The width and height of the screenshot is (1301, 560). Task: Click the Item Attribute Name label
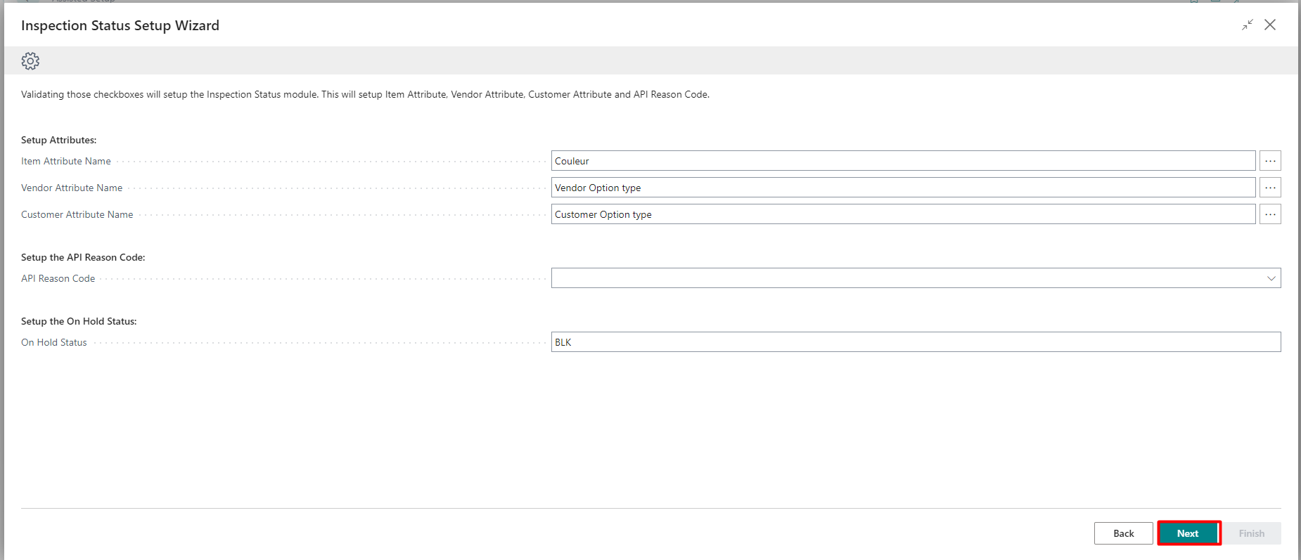coord(66,161)
